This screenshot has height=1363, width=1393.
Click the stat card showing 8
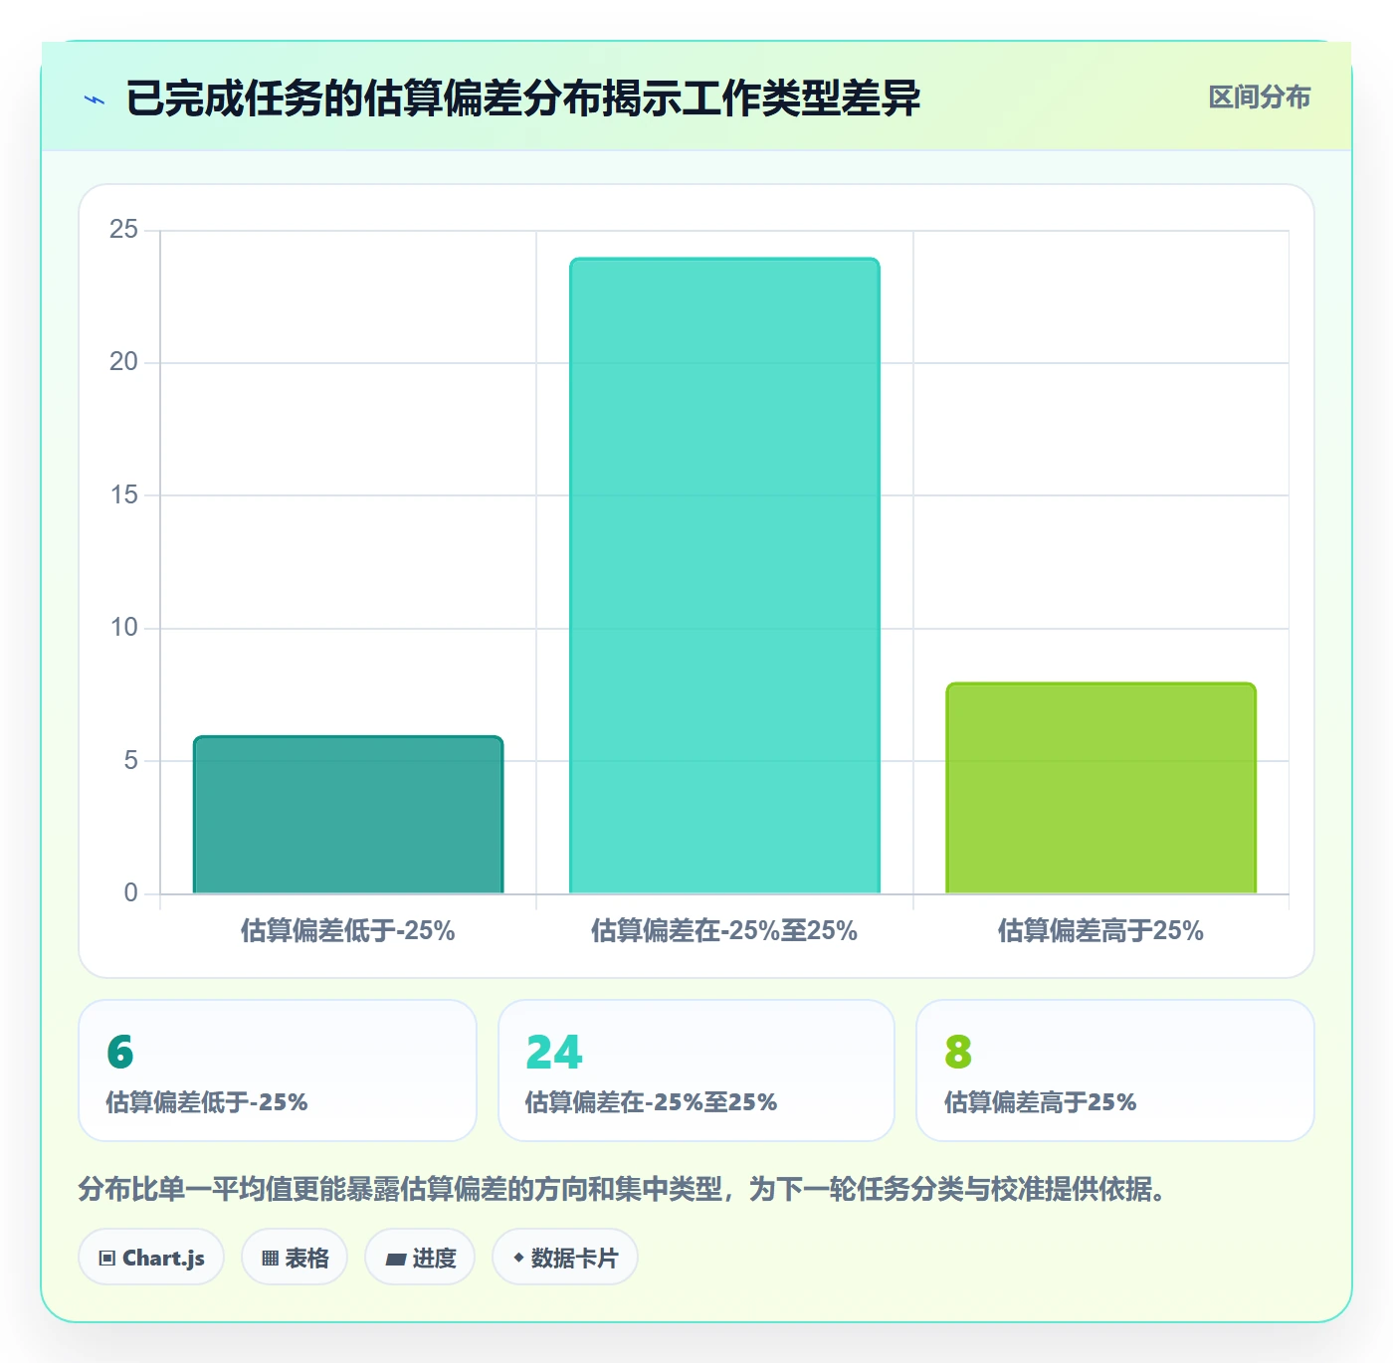coord(1115,1071)
